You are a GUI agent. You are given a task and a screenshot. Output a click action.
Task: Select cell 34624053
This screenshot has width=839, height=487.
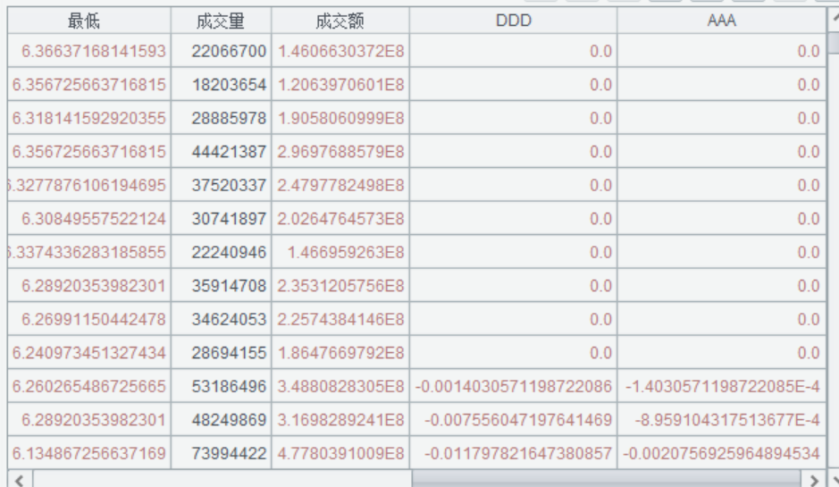(221, 319)
